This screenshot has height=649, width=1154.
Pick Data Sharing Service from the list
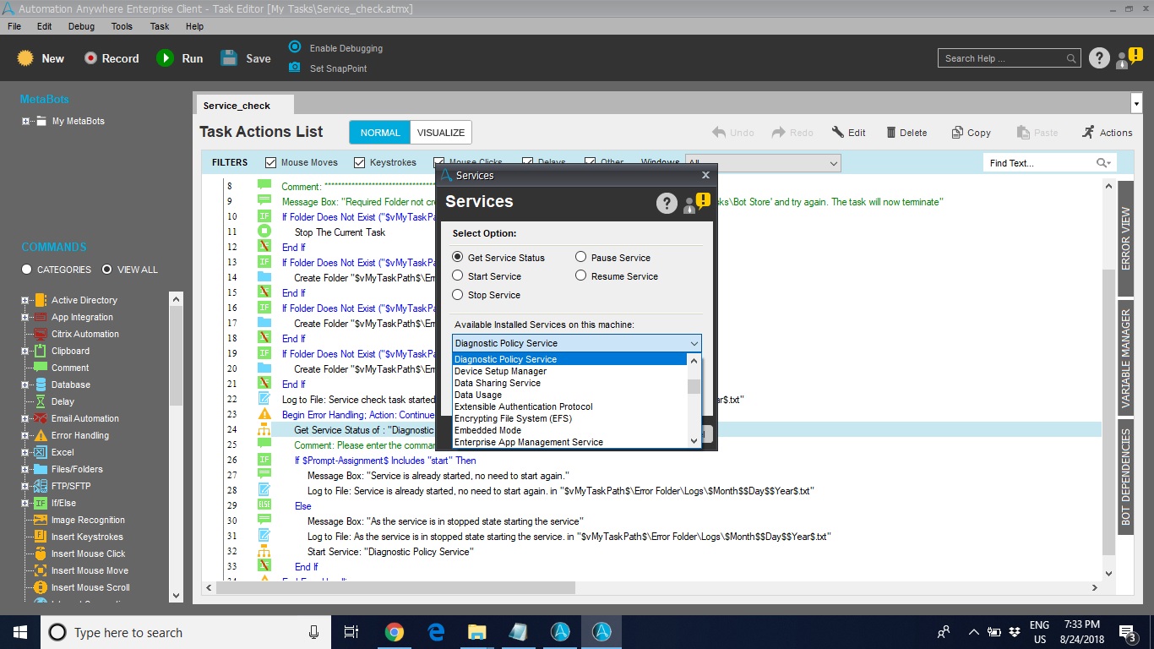(x=498, y=383)
